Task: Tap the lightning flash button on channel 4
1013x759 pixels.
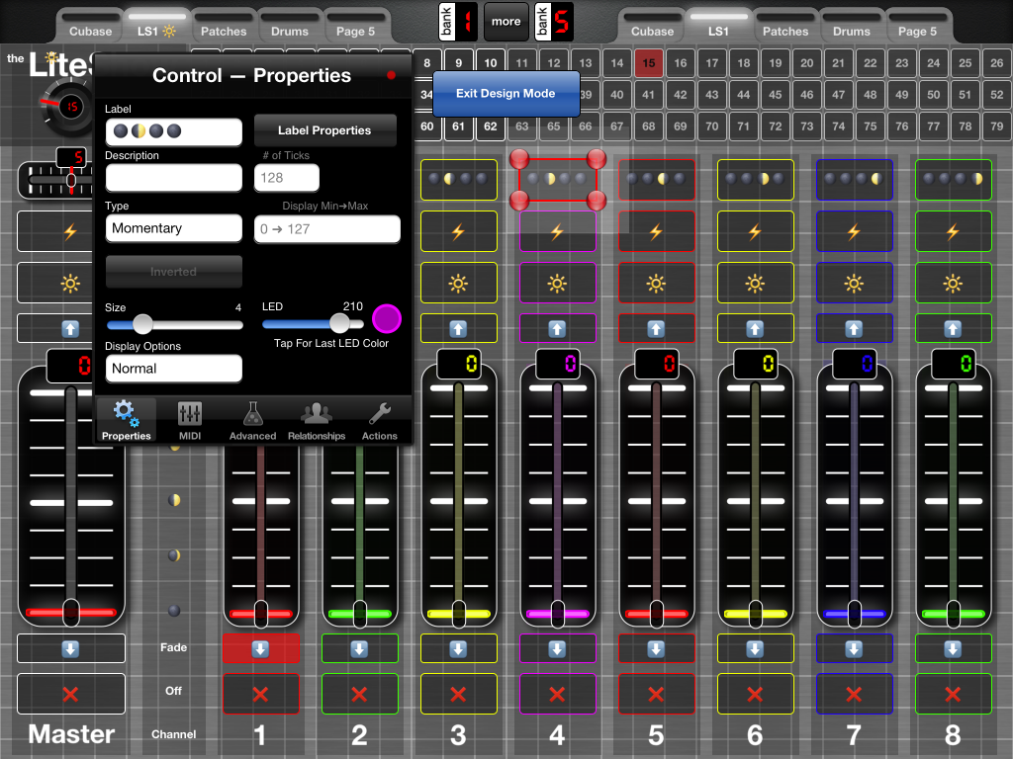Action: point(558,231)
